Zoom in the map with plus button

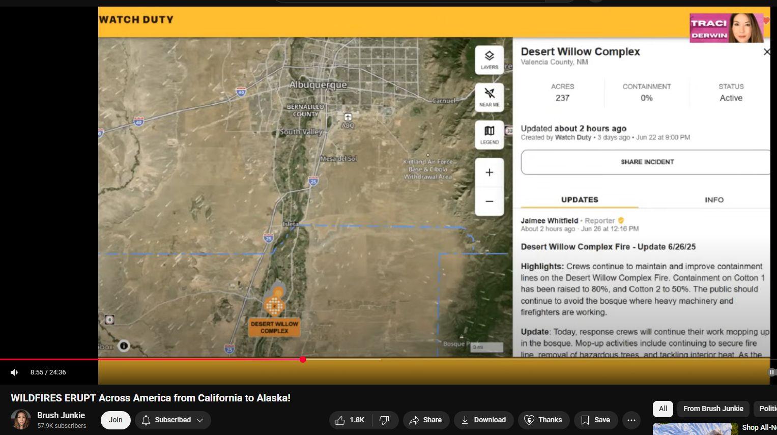490,172
